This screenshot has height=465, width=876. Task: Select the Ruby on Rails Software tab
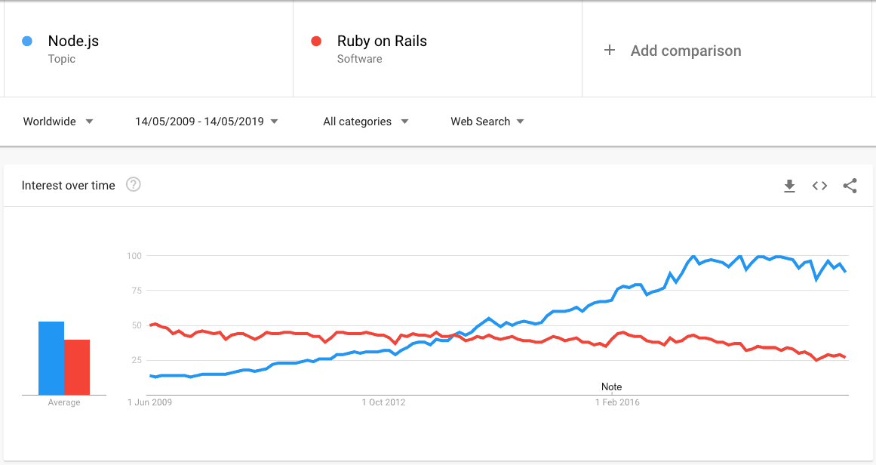pyautogui.click(x=381, y=48)
